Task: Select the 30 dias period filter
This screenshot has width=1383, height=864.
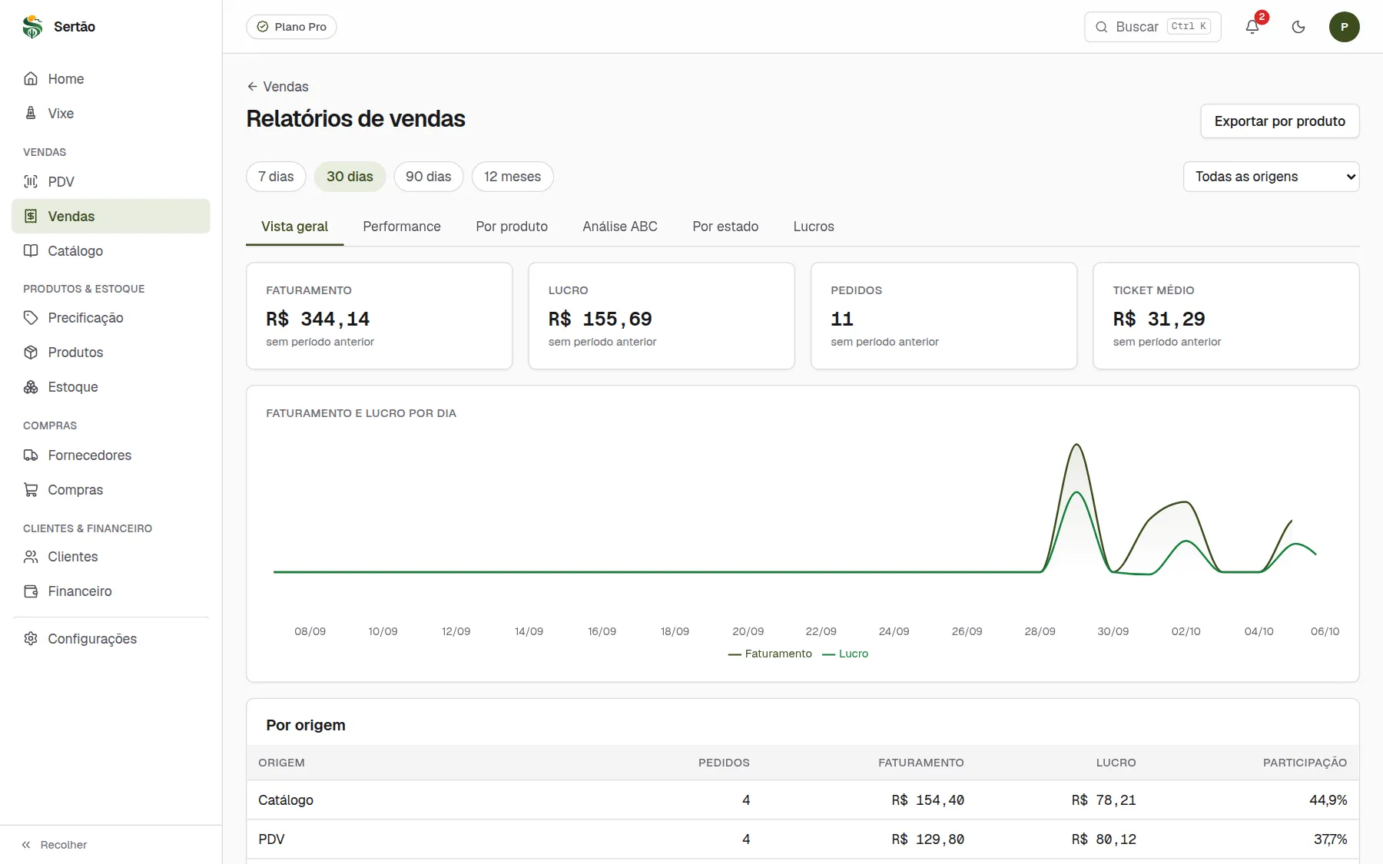Action: click(350, 177)
